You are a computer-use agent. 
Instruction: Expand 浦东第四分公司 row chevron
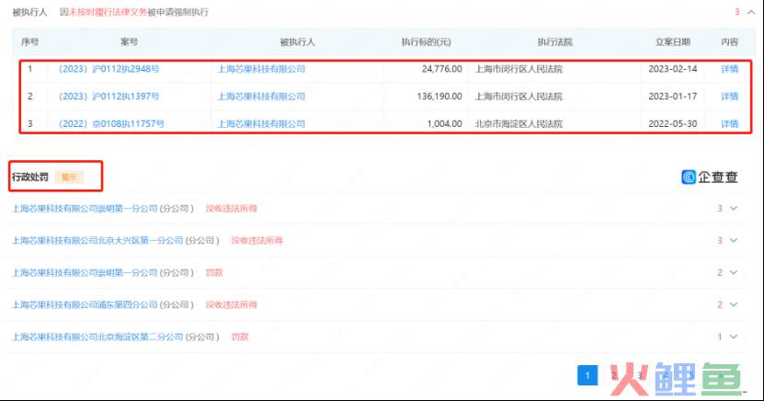[x=734, y=305]
